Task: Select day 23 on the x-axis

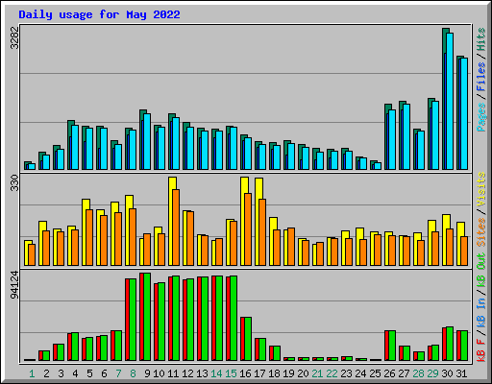Action: click(346, 373)
